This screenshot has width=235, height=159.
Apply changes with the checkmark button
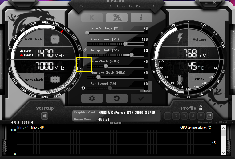[x=141, y=98]
